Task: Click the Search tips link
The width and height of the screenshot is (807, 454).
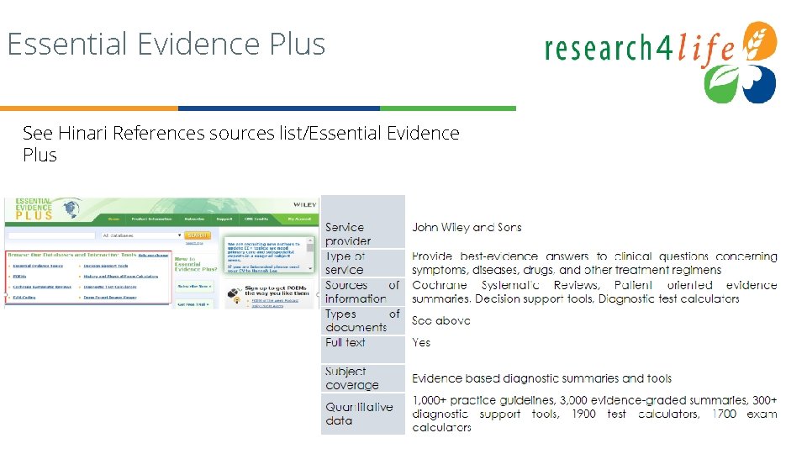Action: tap(194, 243)
